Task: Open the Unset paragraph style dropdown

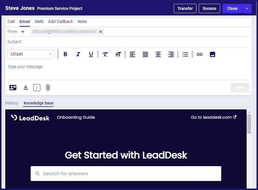Action: (31, 54)
